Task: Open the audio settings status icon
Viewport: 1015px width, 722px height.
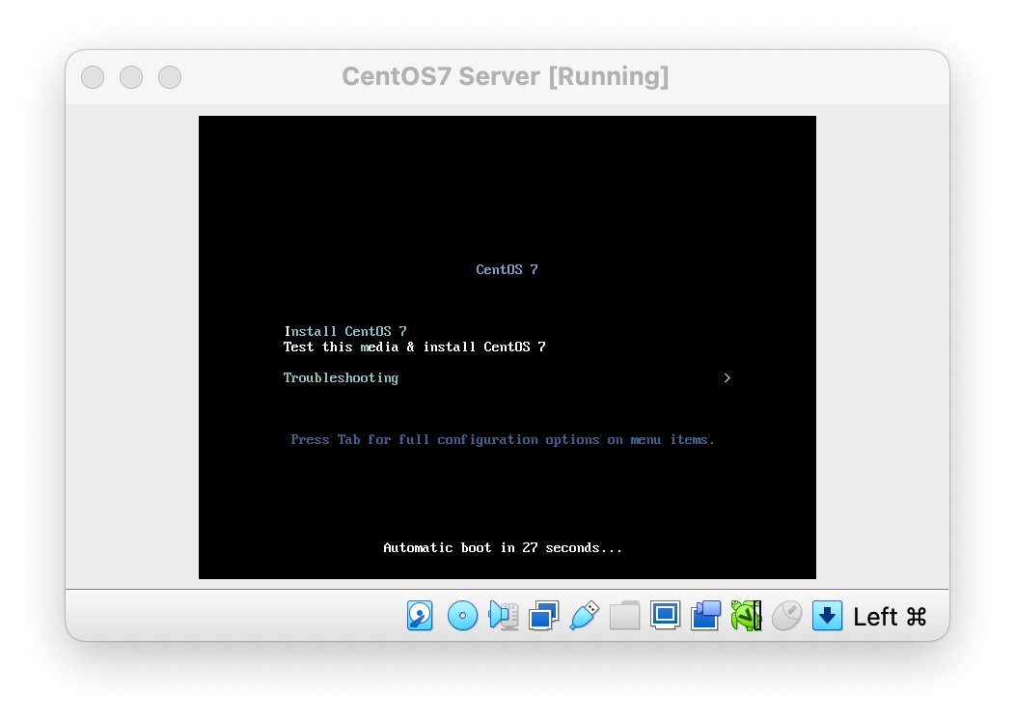Action: [x=504, y=615]
